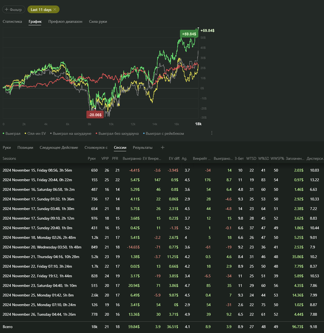Click the Всего totals row label

(x=8, y=327)
